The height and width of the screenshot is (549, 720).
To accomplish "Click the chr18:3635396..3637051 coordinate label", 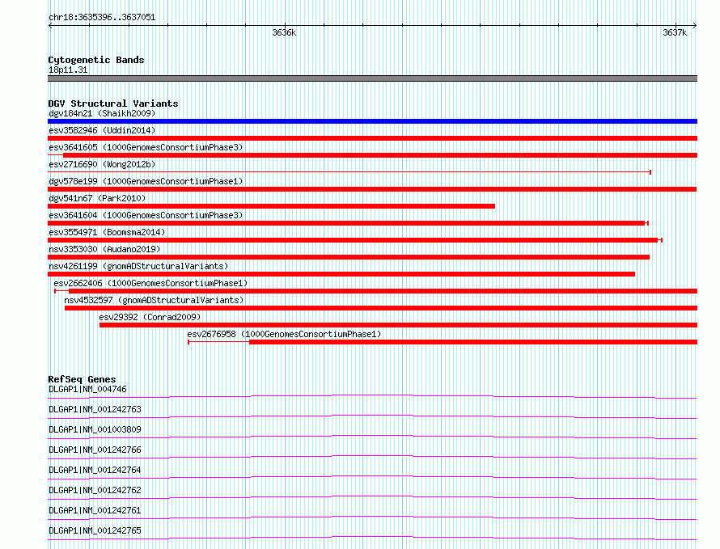I will (x=102, y=18).
